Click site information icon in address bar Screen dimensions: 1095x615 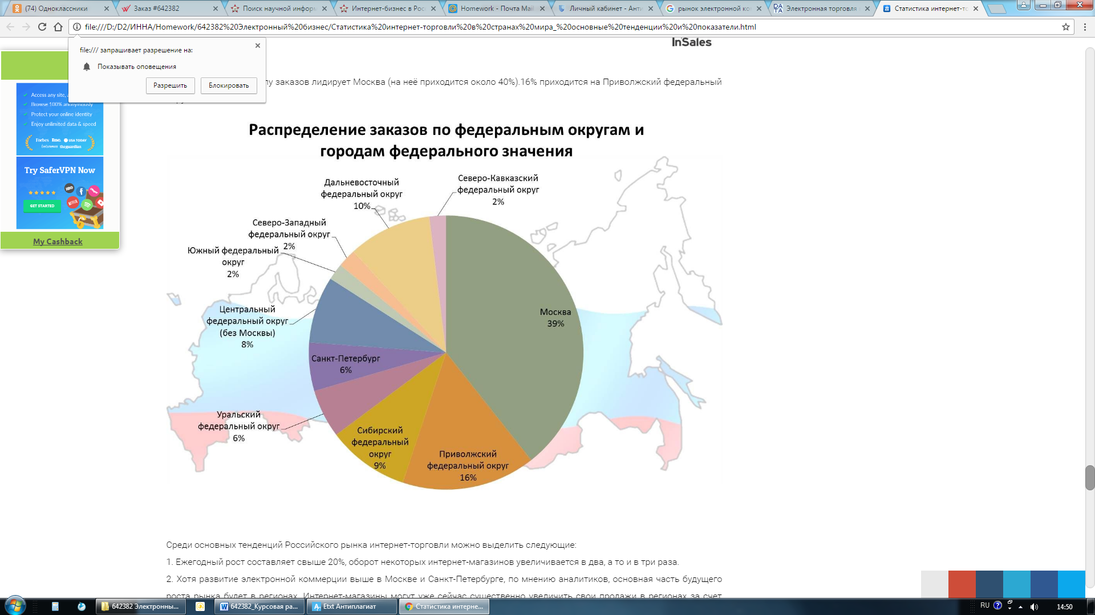(77, 27)
